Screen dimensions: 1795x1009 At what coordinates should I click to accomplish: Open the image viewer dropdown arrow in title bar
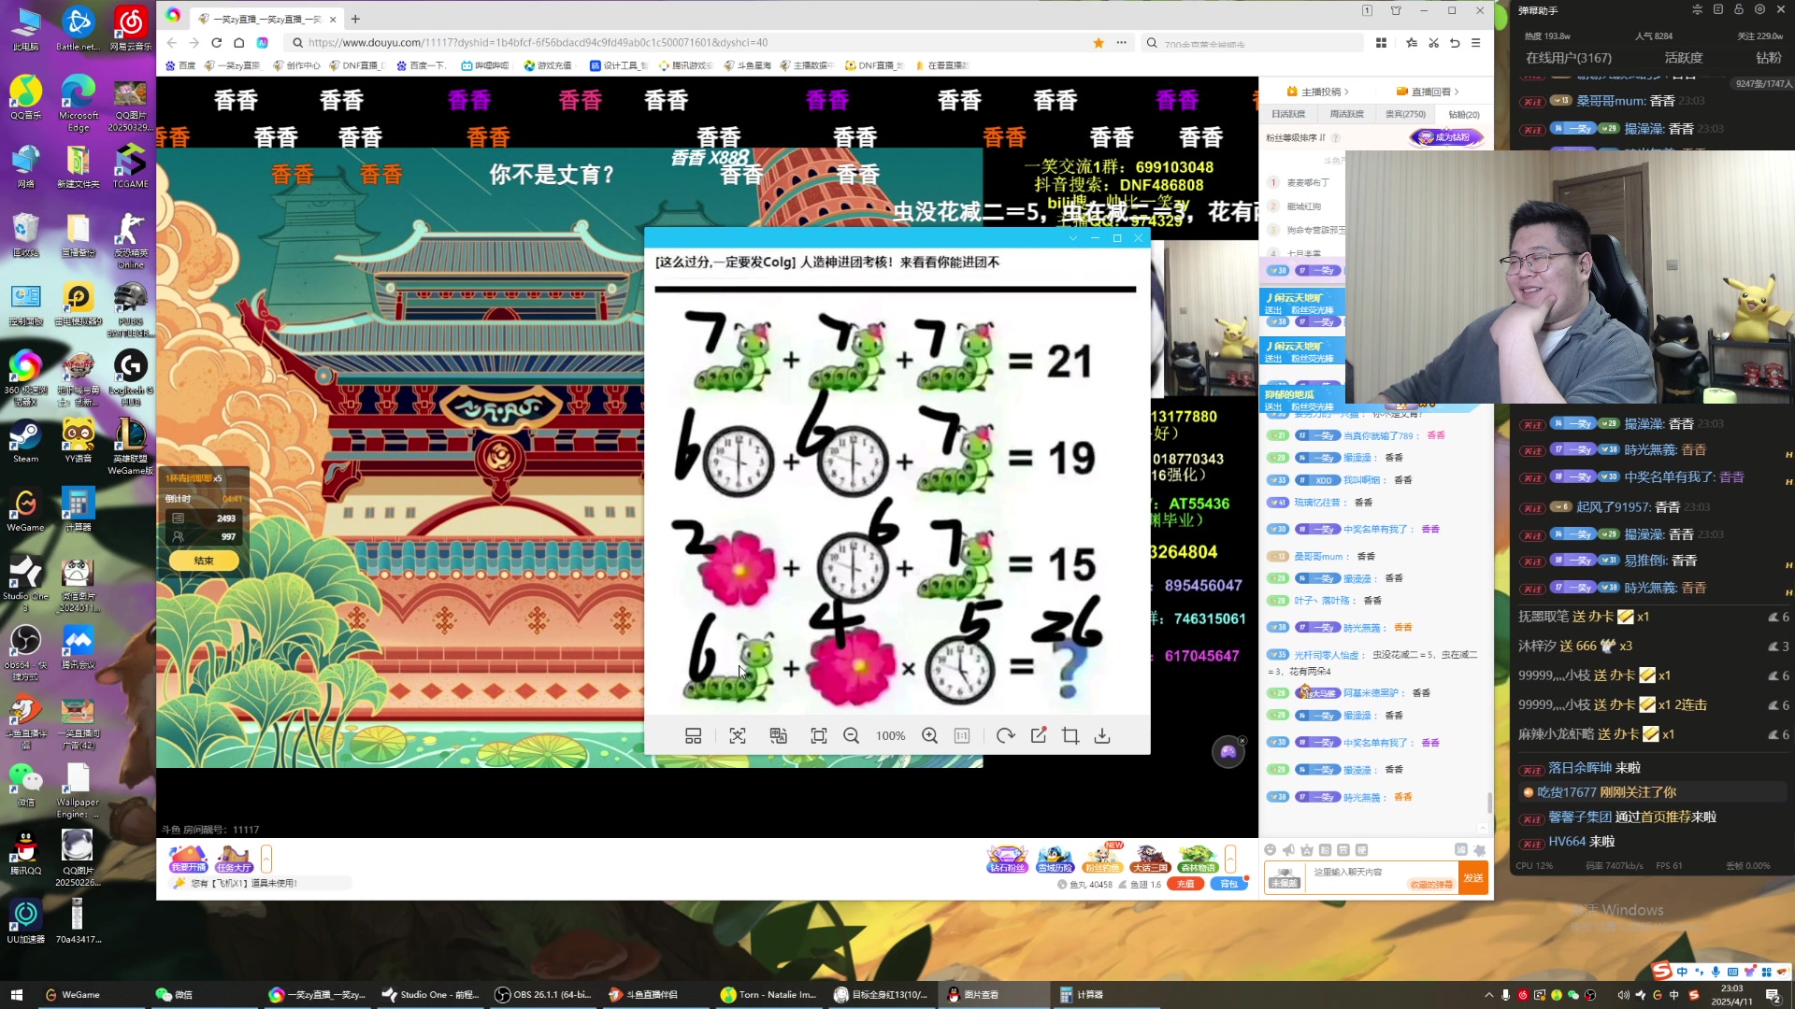pyautogui.click(x=1073, y=238)
